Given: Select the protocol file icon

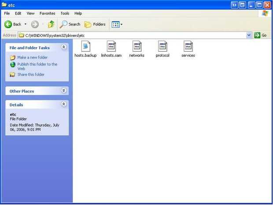Looking at the screenshot, I should click(162, 46).
